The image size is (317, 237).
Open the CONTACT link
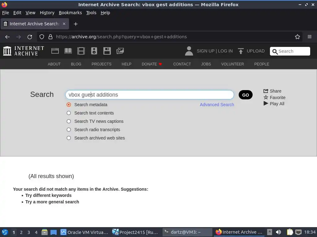tap(182, 64)
